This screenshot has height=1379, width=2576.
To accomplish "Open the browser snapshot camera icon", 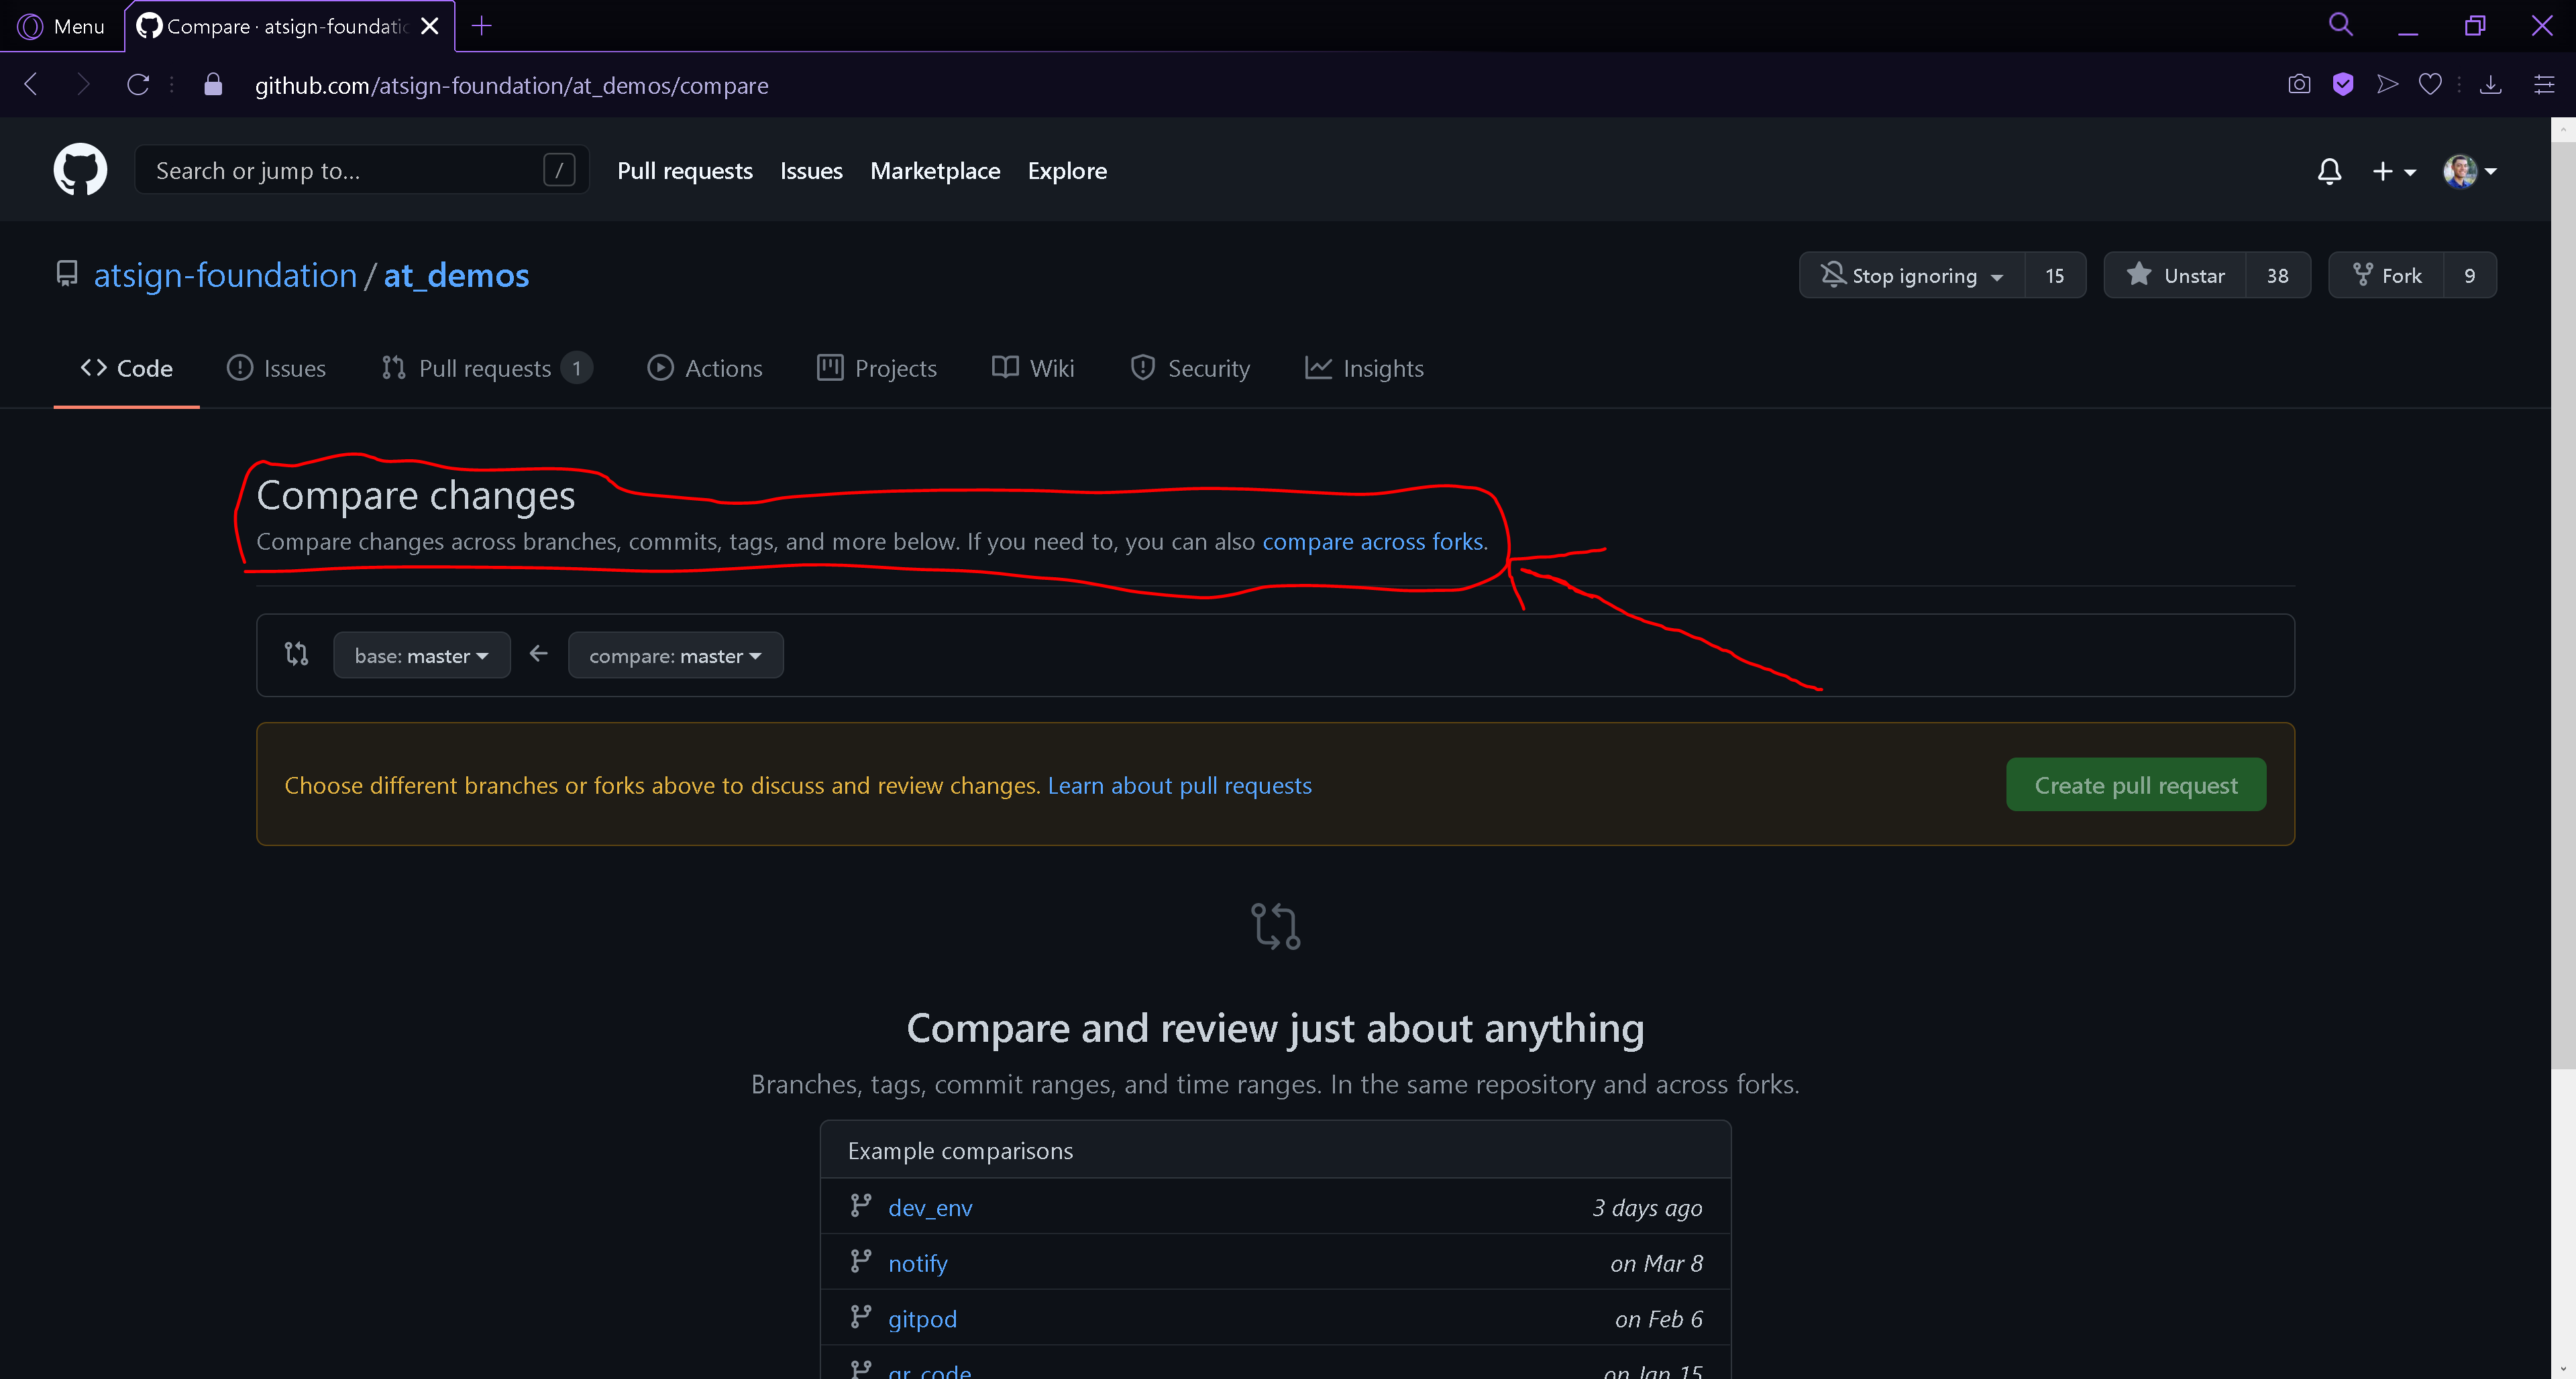I will [x=2299, y=85].
